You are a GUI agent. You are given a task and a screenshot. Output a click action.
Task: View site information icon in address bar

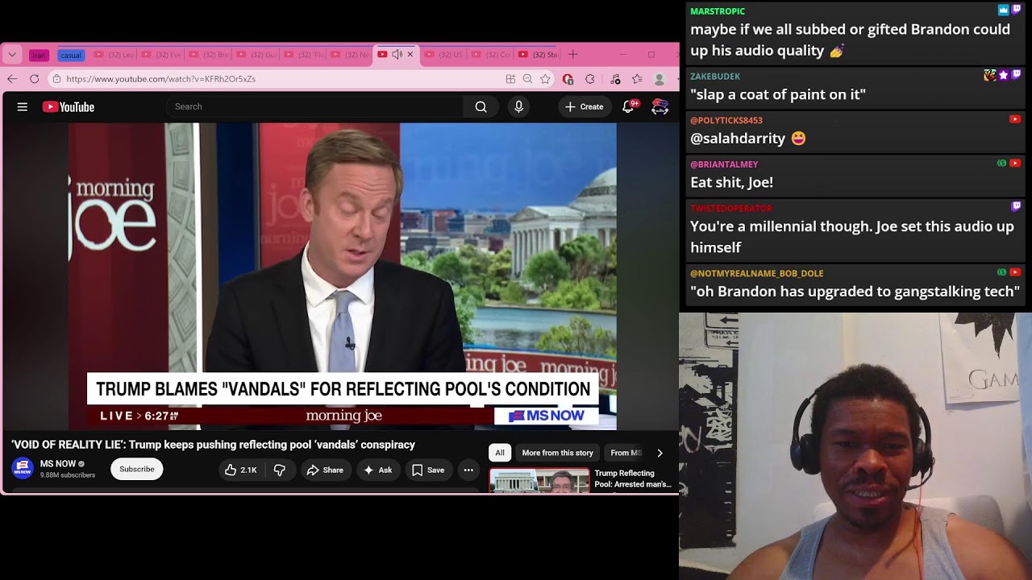pos(56,79)
